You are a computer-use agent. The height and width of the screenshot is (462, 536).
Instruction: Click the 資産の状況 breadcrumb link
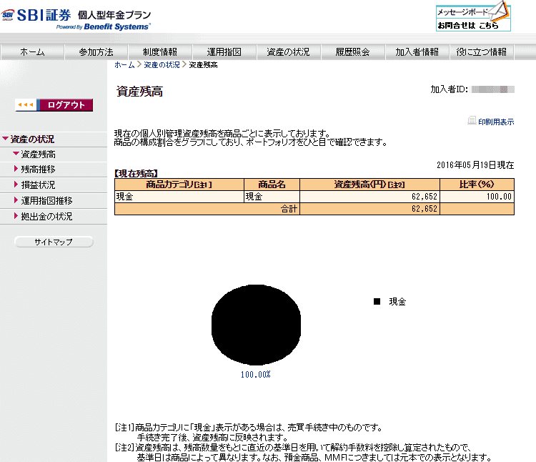tap(162, 64)
